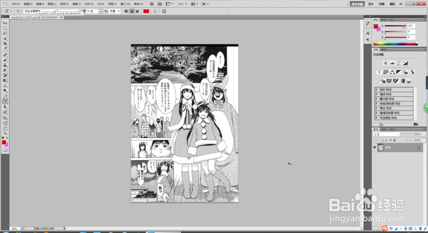Image resolution: width=428 pixels, height=233 pixels.
Task: Hide the 背景 layer with eye icon
Action: pyautogui.click(x=374, y=148)
